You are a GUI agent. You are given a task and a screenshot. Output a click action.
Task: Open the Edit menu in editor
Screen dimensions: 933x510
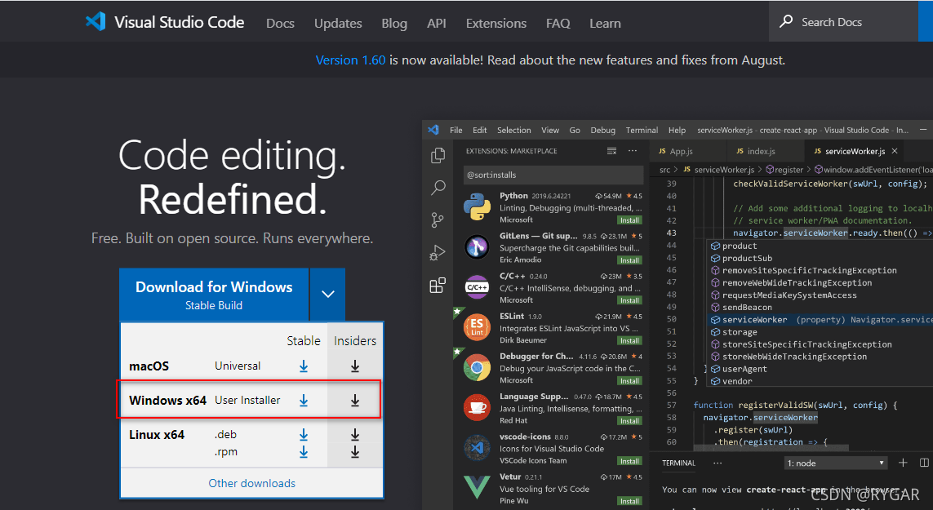pyautogui.click(x=480, y=130)
